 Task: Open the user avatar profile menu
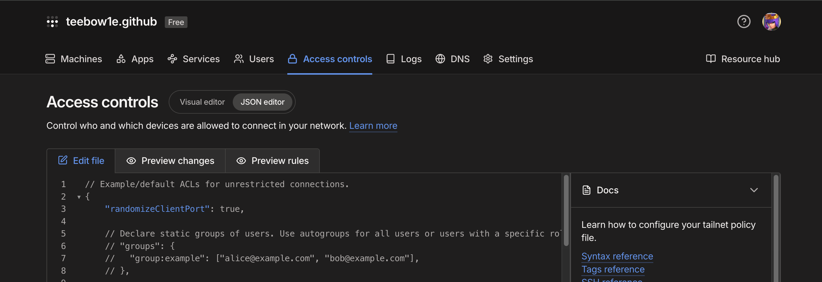coord(771,22)
